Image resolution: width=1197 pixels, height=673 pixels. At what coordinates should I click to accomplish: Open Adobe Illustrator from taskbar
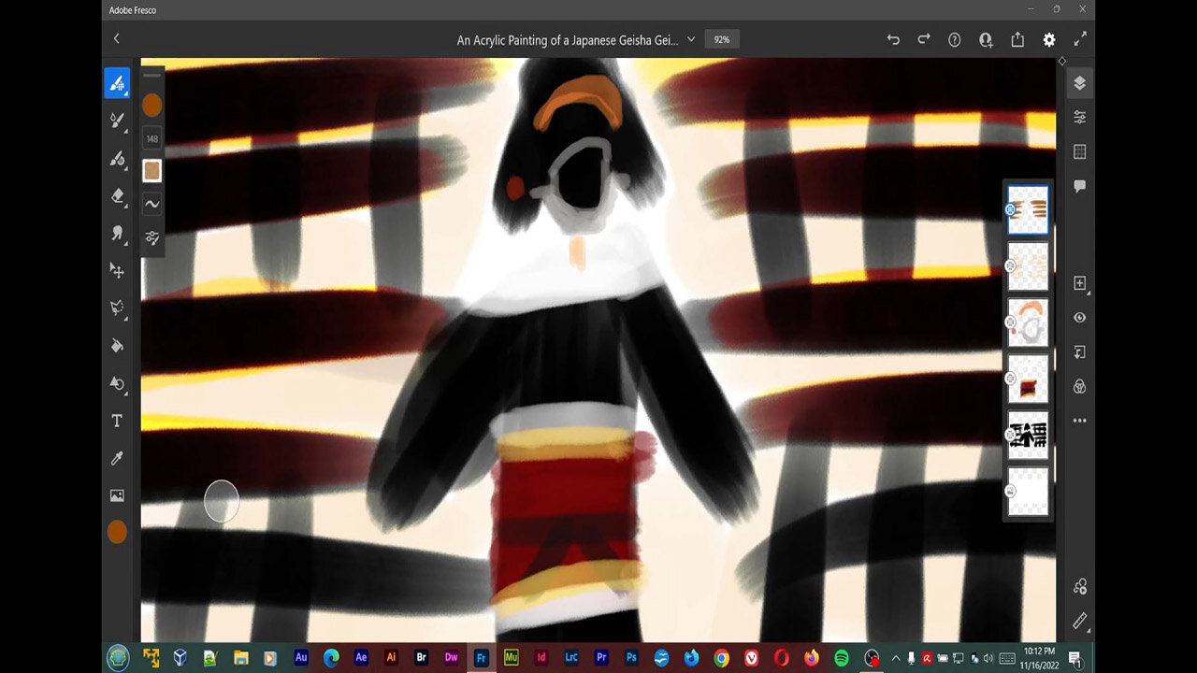click(391, 658)
